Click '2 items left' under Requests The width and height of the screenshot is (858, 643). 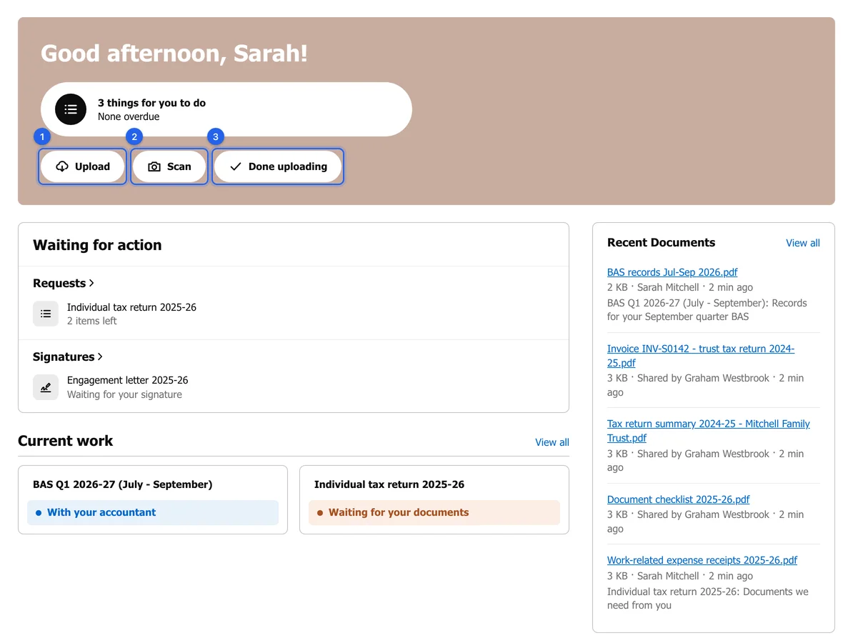point(92,321)
